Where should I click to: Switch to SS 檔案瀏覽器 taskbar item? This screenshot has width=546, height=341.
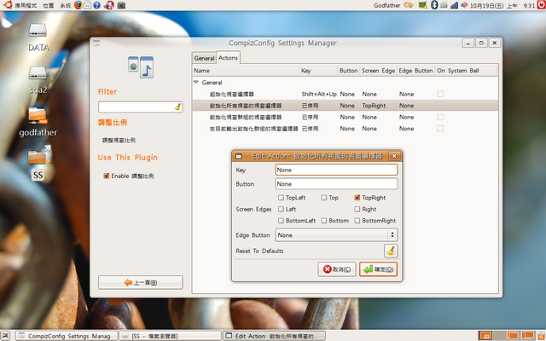[170, 336]
